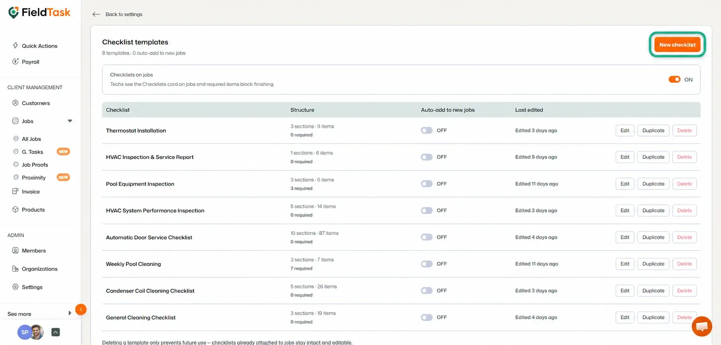Viewport: 721px width, 345px height.
Task: Go to the Products menu item
Action: pos(33,209)
